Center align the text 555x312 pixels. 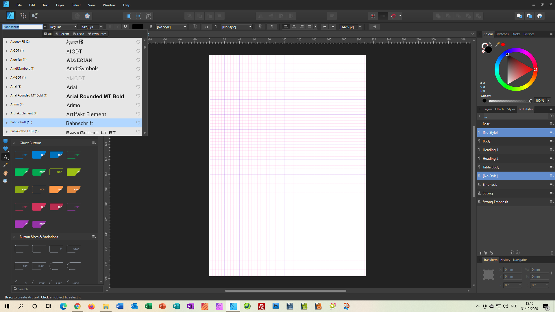(294, 27)
